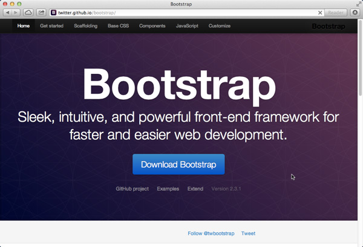
Task: Click the Version 2.3.1 text
Action: pyautogui.click(x=226, y=189)
